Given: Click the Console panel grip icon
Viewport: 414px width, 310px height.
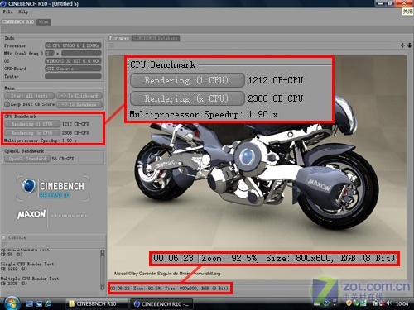Looking at the screenshot, I should point(4,244).
